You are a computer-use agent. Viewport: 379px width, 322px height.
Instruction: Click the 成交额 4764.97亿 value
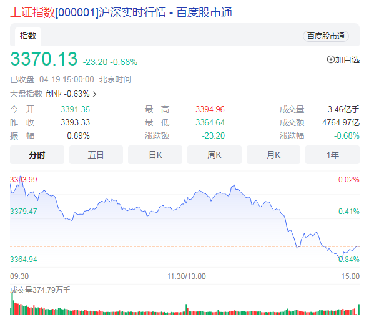[x=338, y=122]
